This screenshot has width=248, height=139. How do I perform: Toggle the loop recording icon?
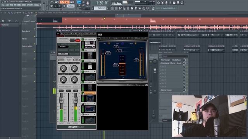(72, 2)
